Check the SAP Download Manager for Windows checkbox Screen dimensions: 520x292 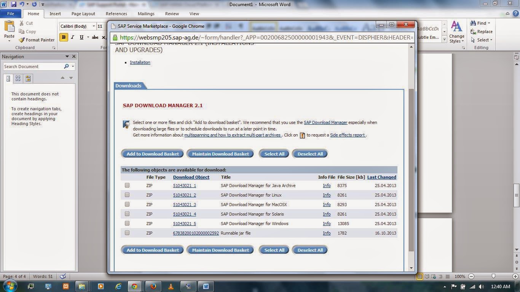point(127,223)
